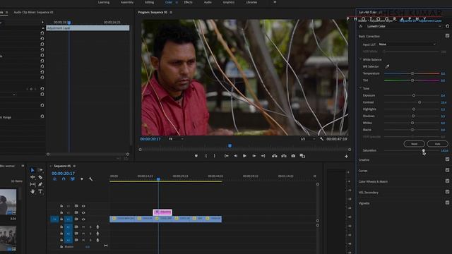Switch to the Assembly workspace

tap(127, 2)
